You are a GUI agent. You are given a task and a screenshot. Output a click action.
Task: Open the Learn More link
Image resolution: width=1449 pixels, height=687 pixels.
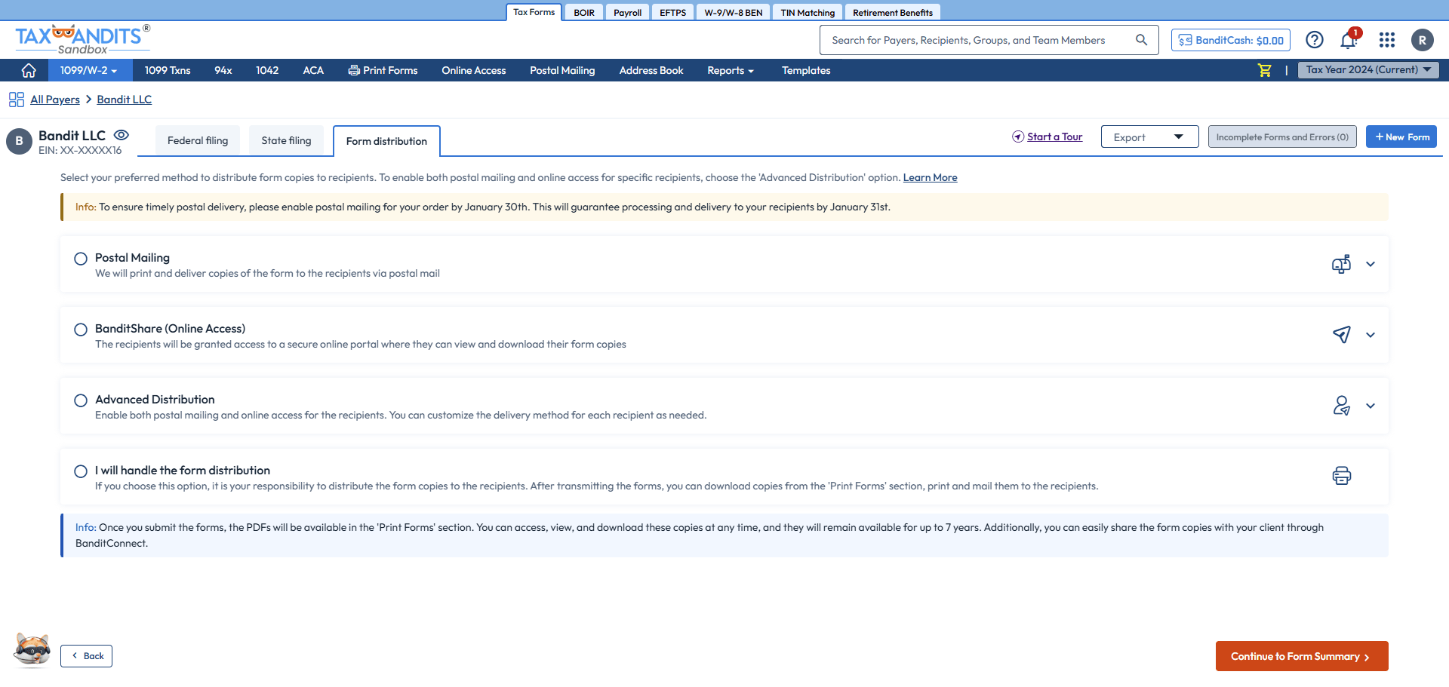tap(930, 177)
